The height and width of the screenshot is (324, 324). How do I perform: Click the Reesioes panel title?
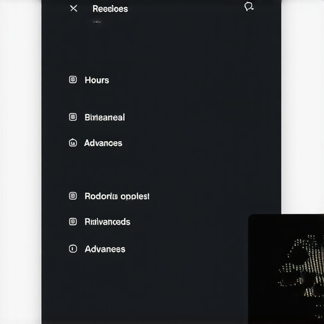(x=110, y=9)
